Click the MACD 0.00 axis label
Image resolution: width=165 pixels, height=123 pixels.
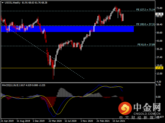click(158, 97)
